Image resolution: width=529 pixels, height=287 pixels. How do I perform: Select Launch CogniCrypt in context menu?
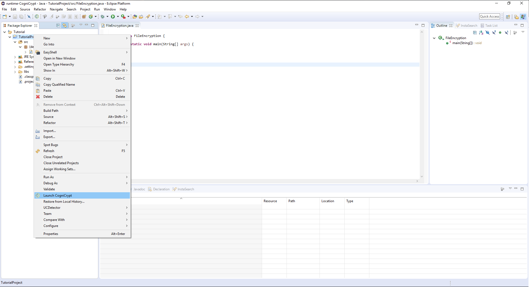(82, 196)
